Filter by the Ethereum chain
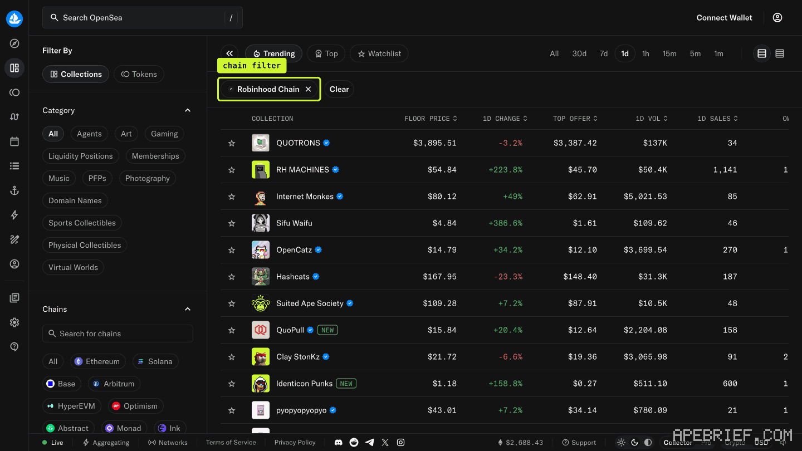This screenshot has width=802, height=451. click(98, 361)
